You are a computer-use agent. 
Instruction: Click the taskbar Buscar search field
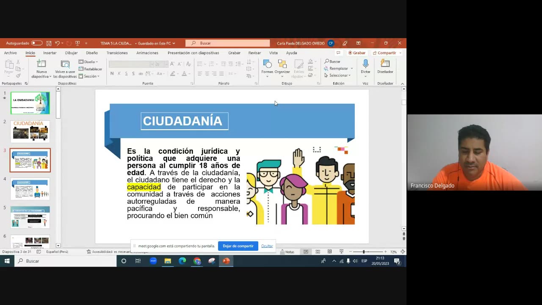point(66,261)
